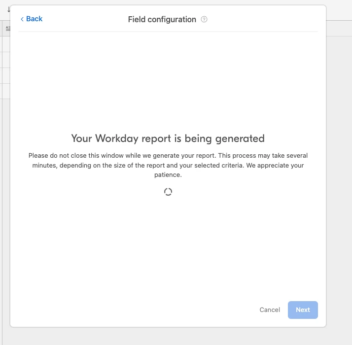Screen dimensions: 352x345
Task: Click the Next button
Action: (303, 310)
